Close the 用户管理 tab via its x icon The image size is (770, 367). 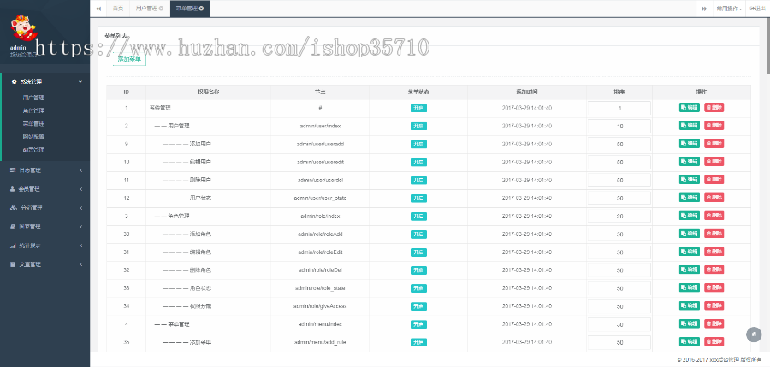pos(161,9)
